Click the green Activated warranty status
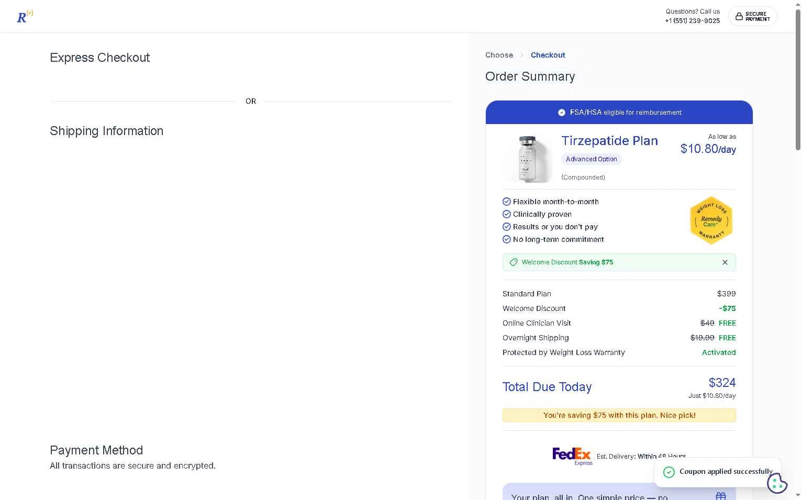 pyautogui.click(x=719, y=352)
